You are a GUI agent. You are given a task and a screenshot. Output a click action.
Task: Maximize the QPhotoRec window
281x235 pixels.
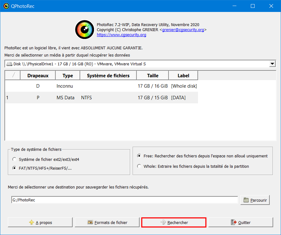point(253,6)
